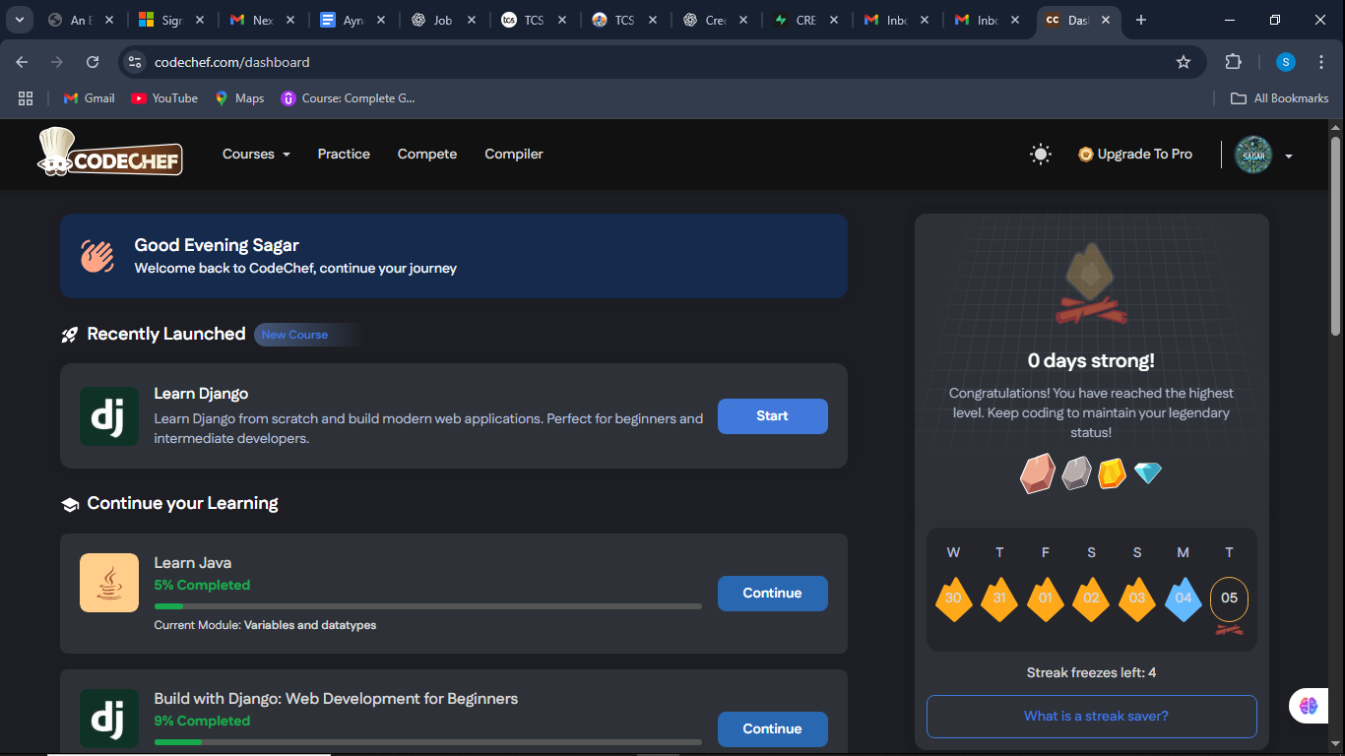Select today's streak day 05
1345x756 pixels.
point(1229,598)
